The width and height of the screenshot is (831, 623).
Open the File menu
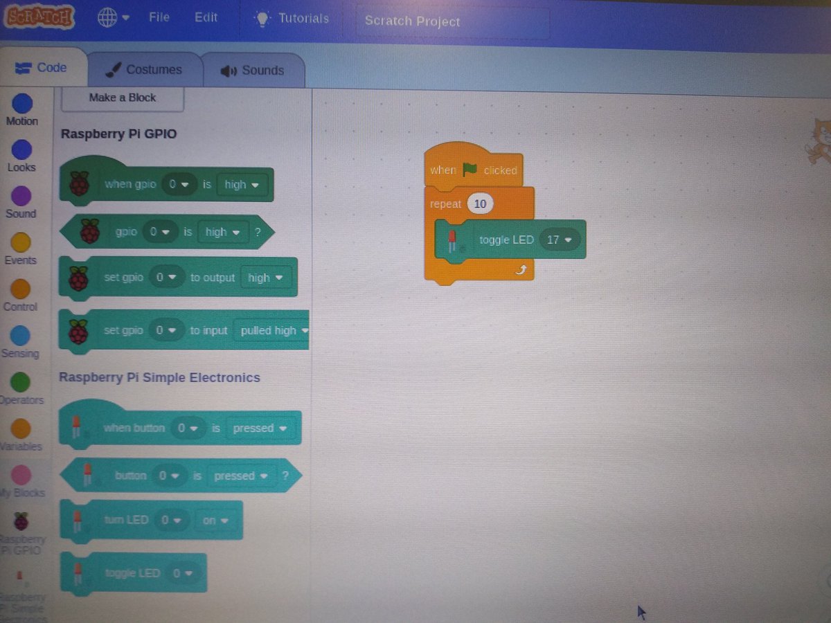click(x=159, y=18)
